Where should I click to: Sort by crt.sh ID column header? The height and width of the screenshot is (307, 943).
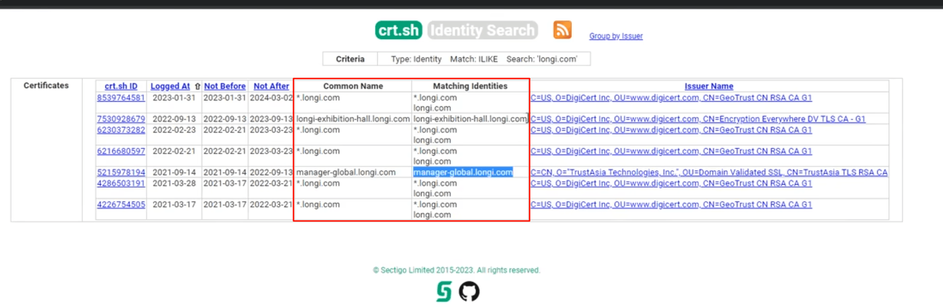(121, 87)
